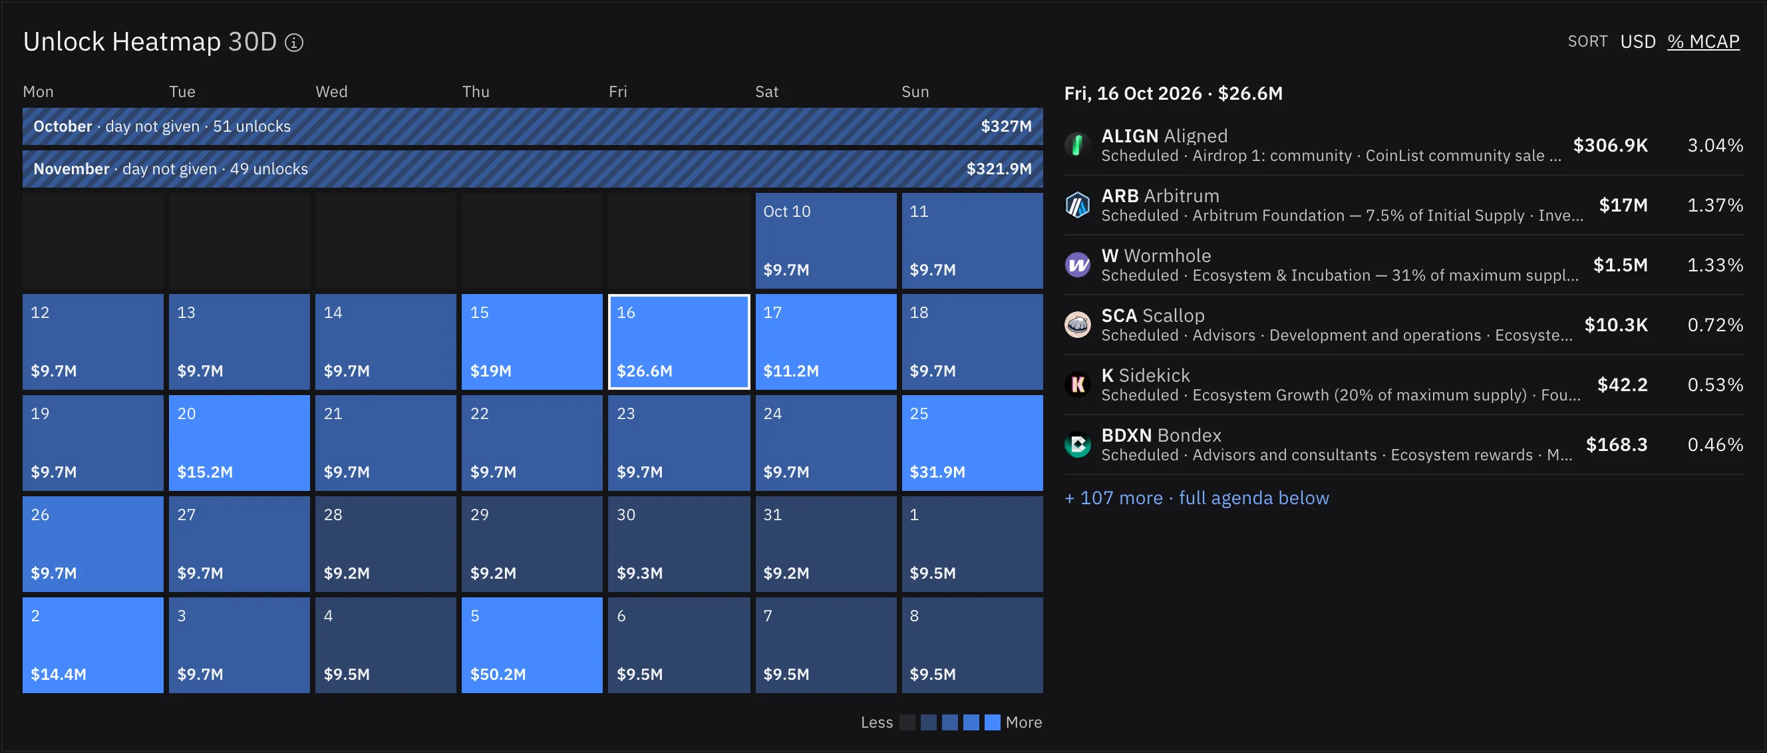Select day 23 heatmap cell
This screenshot has width=1767, height=753.
(679, 442)
